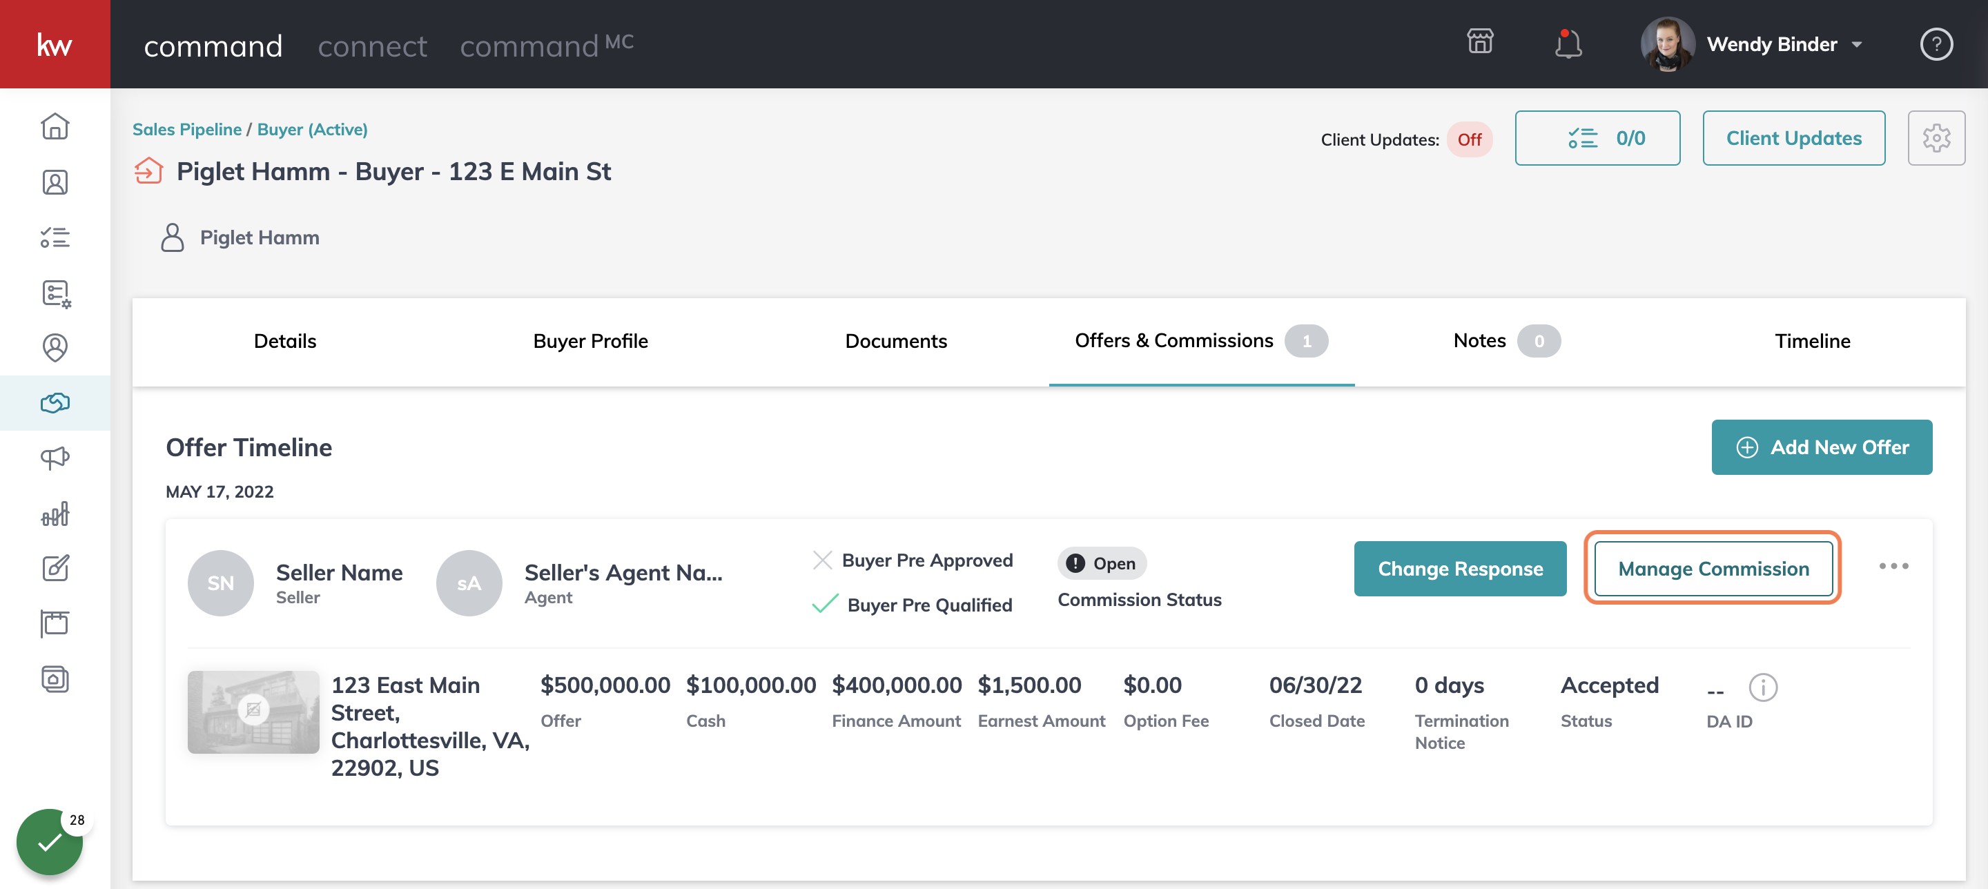Image resolution: width=1988 pixels, height=889 pixels.
Task: Open the settings gear button
Action: click(x=1936, y=138)
